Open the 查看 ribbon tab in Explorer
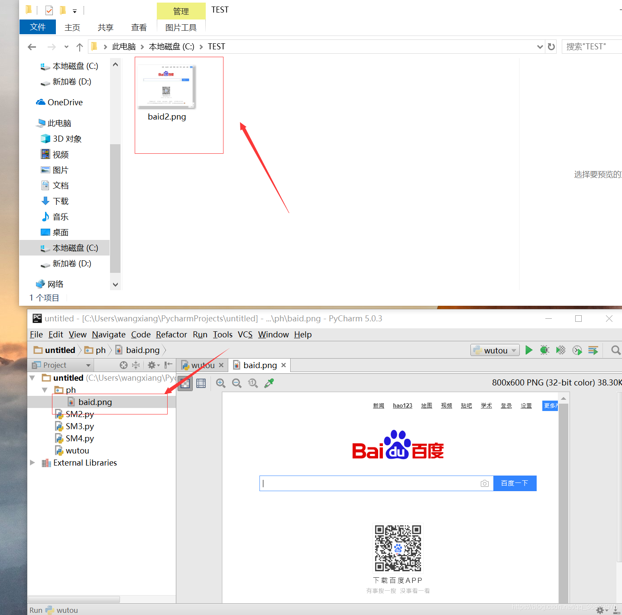Screen dimensions: 622x615 click(139, 27)
